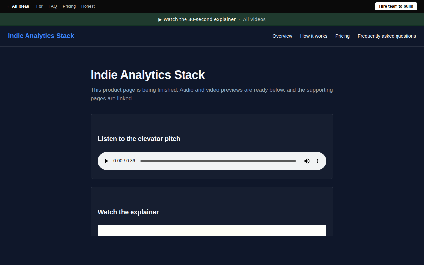The width and height of the screenshot is (424, 265).
Task: Go to How it works
Action: (314, 36)
